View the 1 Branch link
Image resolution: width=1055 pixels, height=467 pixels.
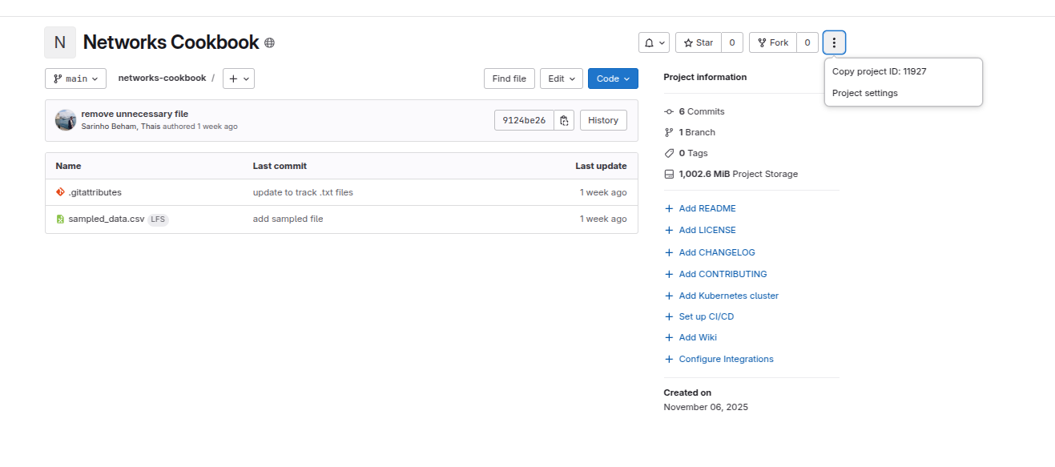click(690, 132)
